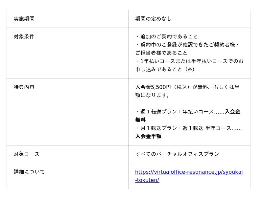
Task: Click the 対象条件 row label
Action: tap(24, 37)
